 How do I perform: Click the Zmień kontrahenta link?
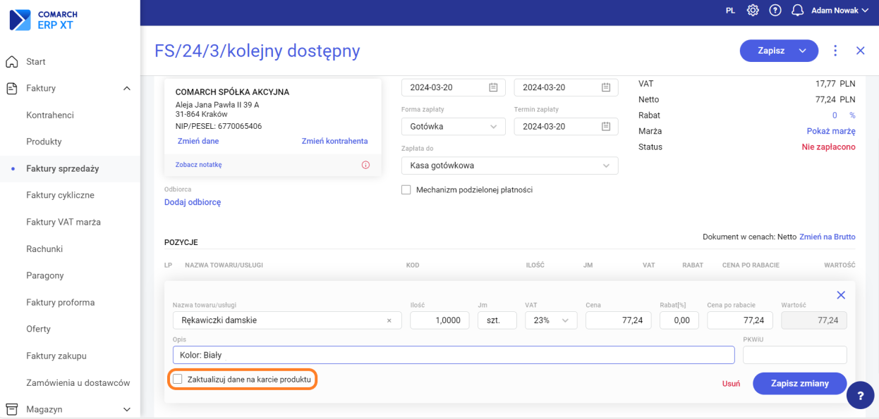[334, 141]
